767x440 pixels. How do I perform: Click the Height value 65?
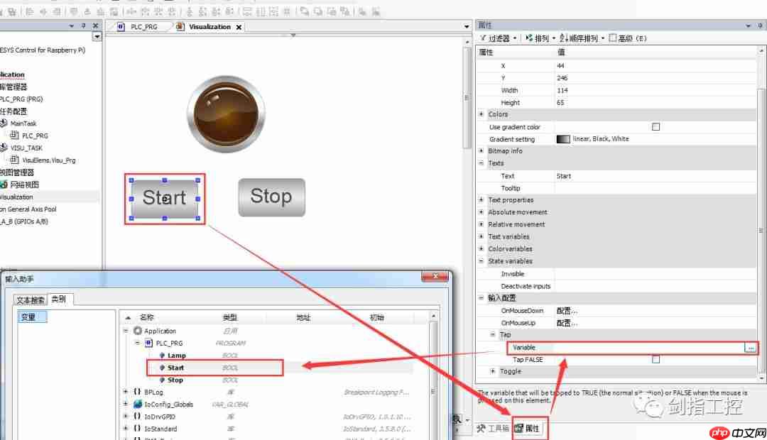(x=656, y=103)
